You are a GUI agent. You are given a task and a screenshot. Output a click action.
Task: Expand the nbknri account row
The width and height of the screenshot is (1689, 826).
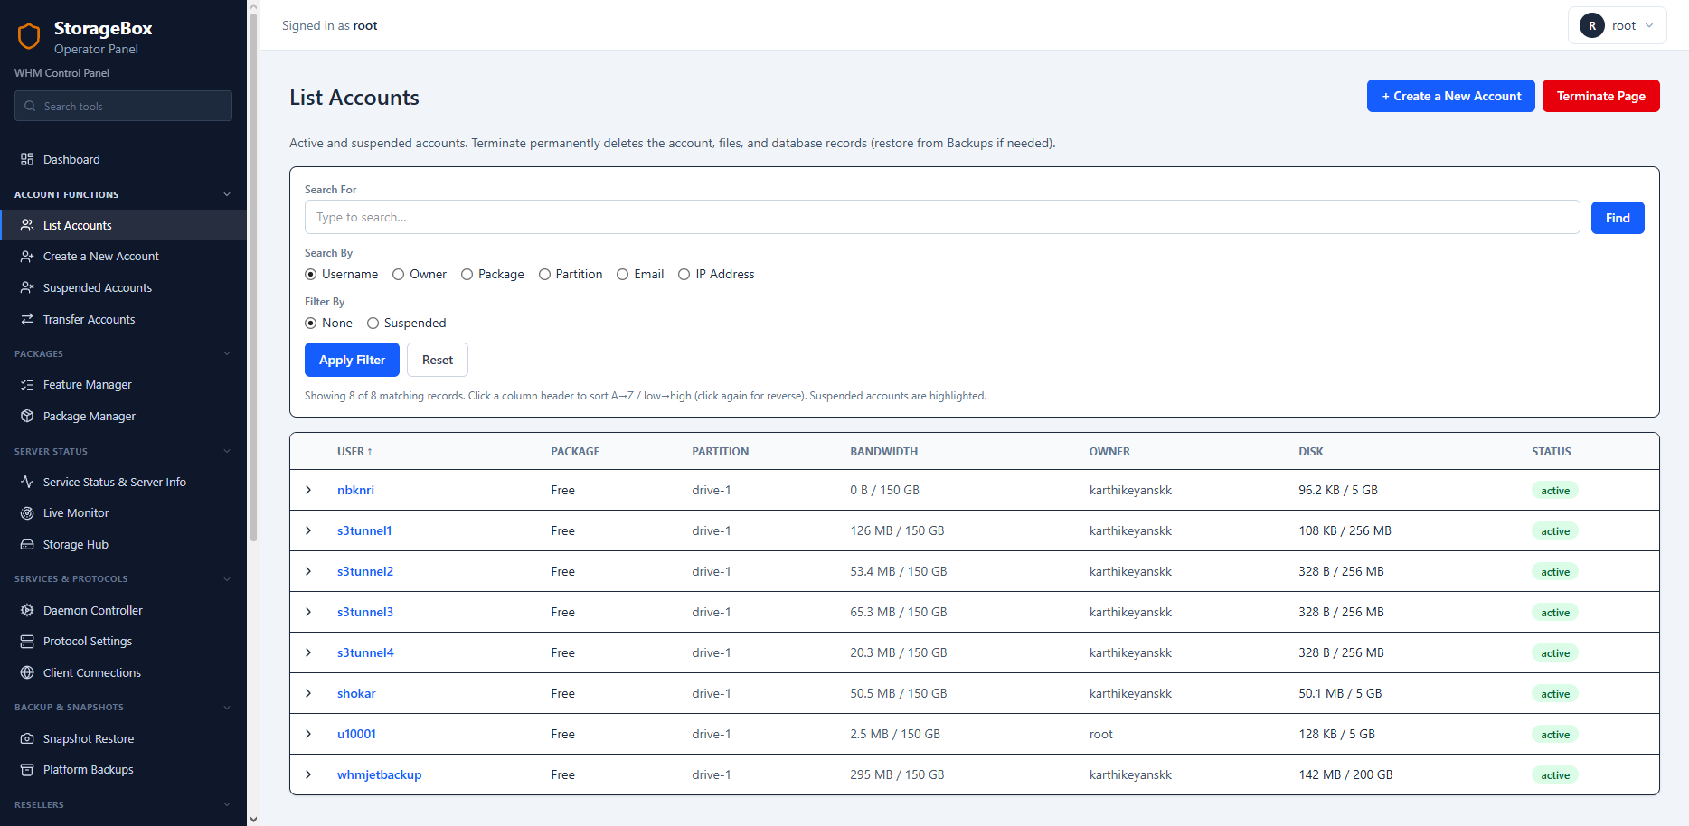pyautogui.click(x=308, y=490)
